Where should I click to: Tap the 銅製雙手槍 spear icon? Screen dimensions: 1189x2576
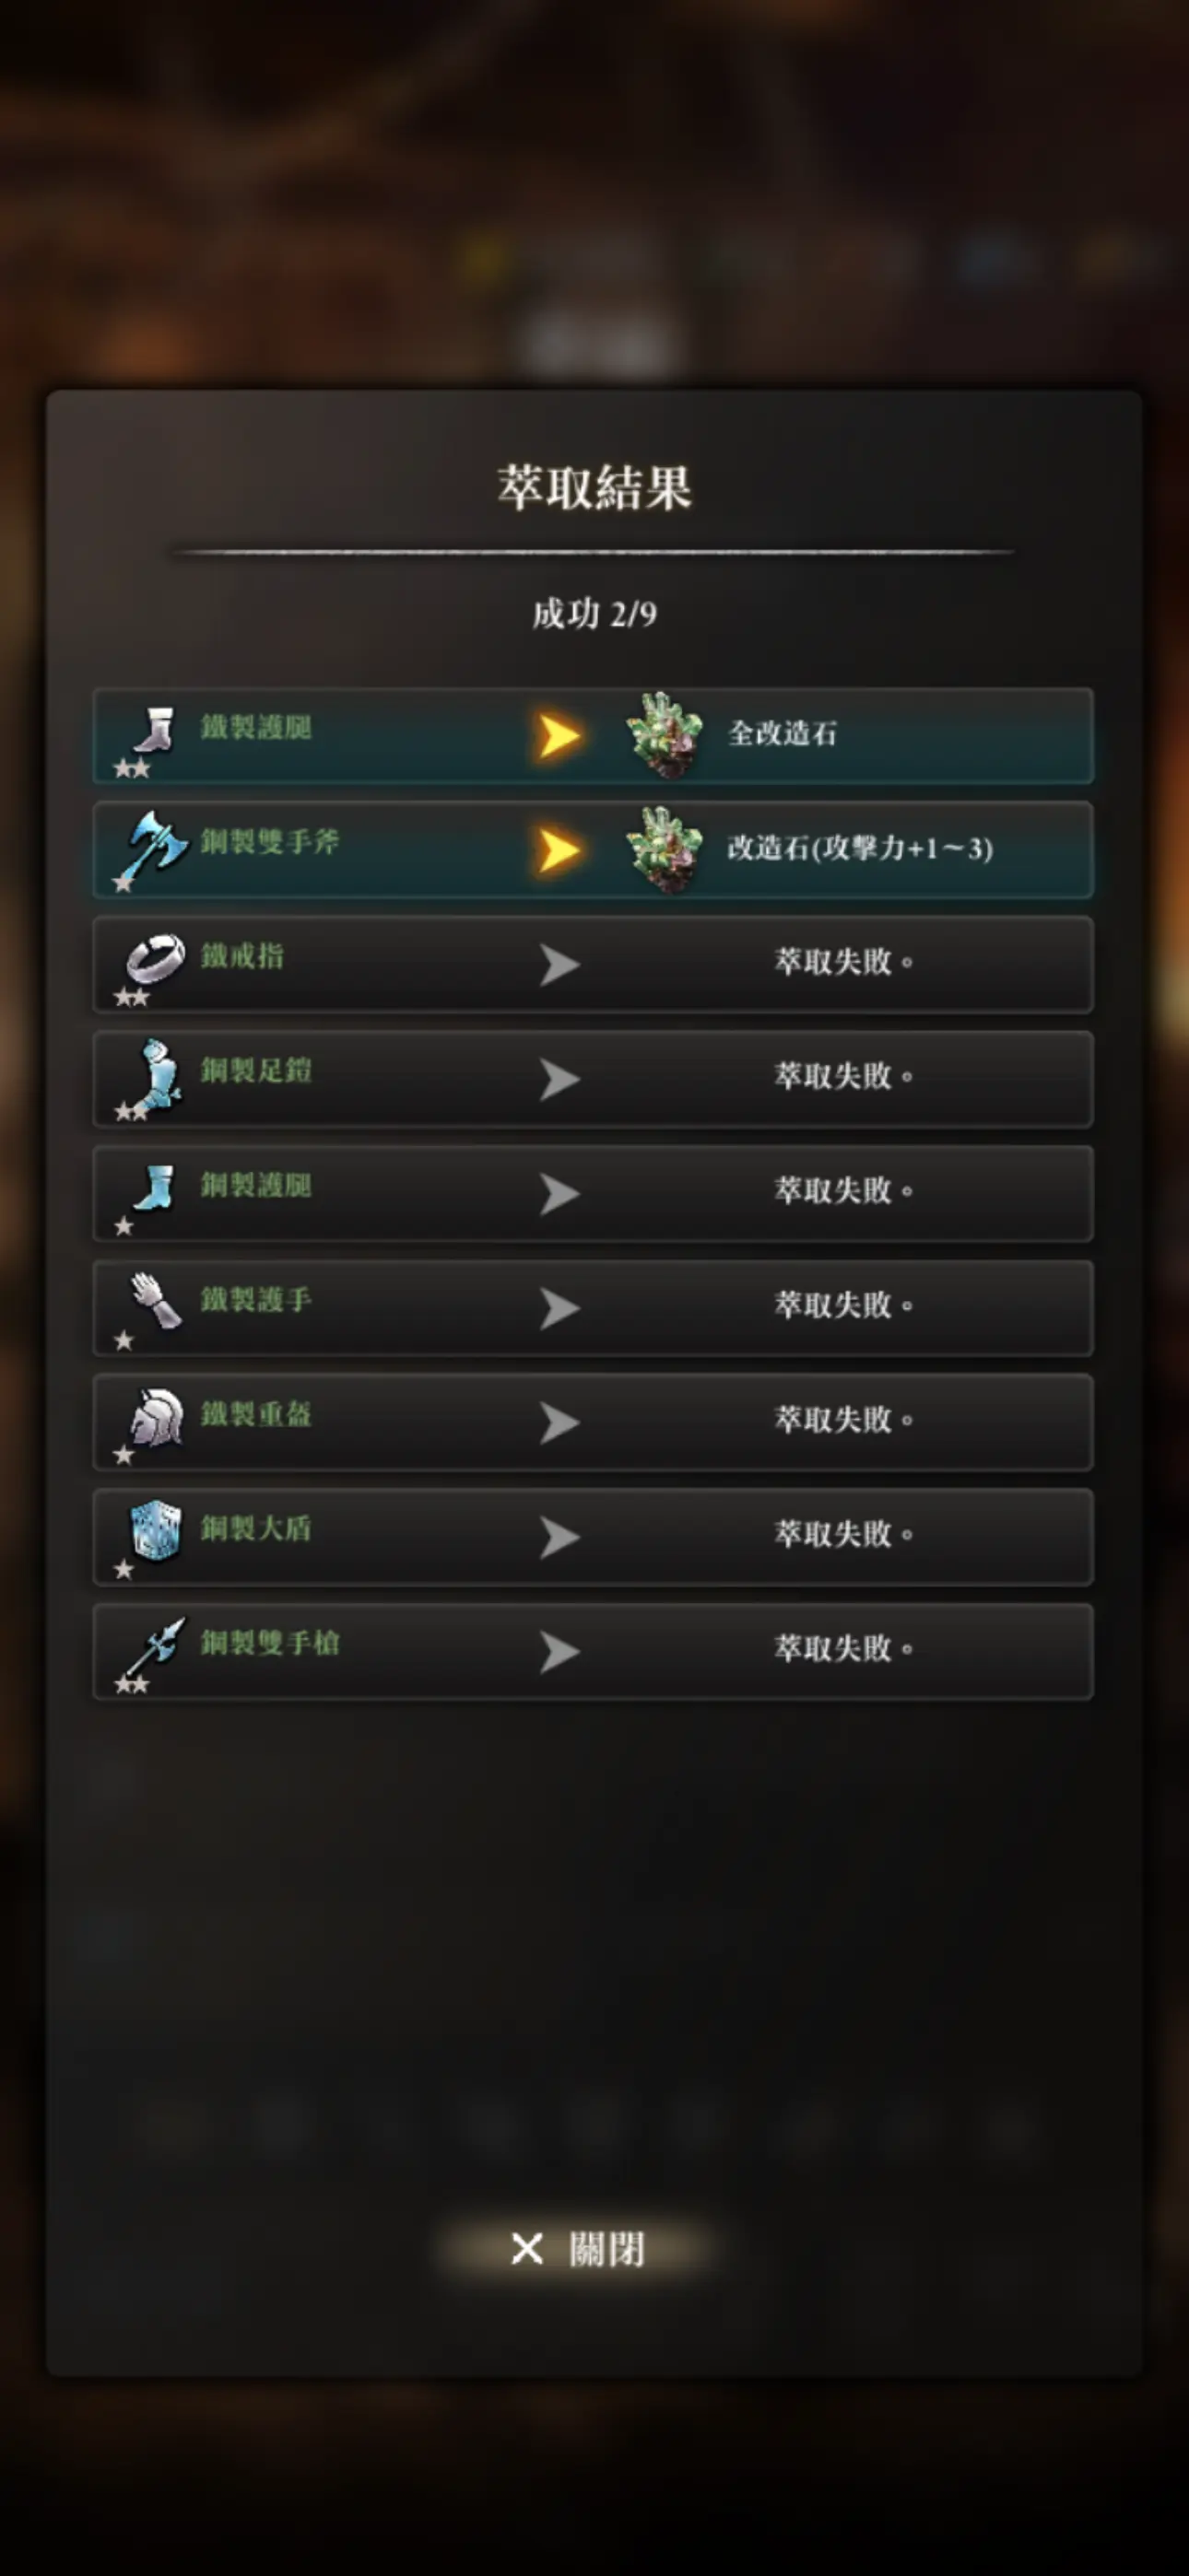coord(156,1646)
